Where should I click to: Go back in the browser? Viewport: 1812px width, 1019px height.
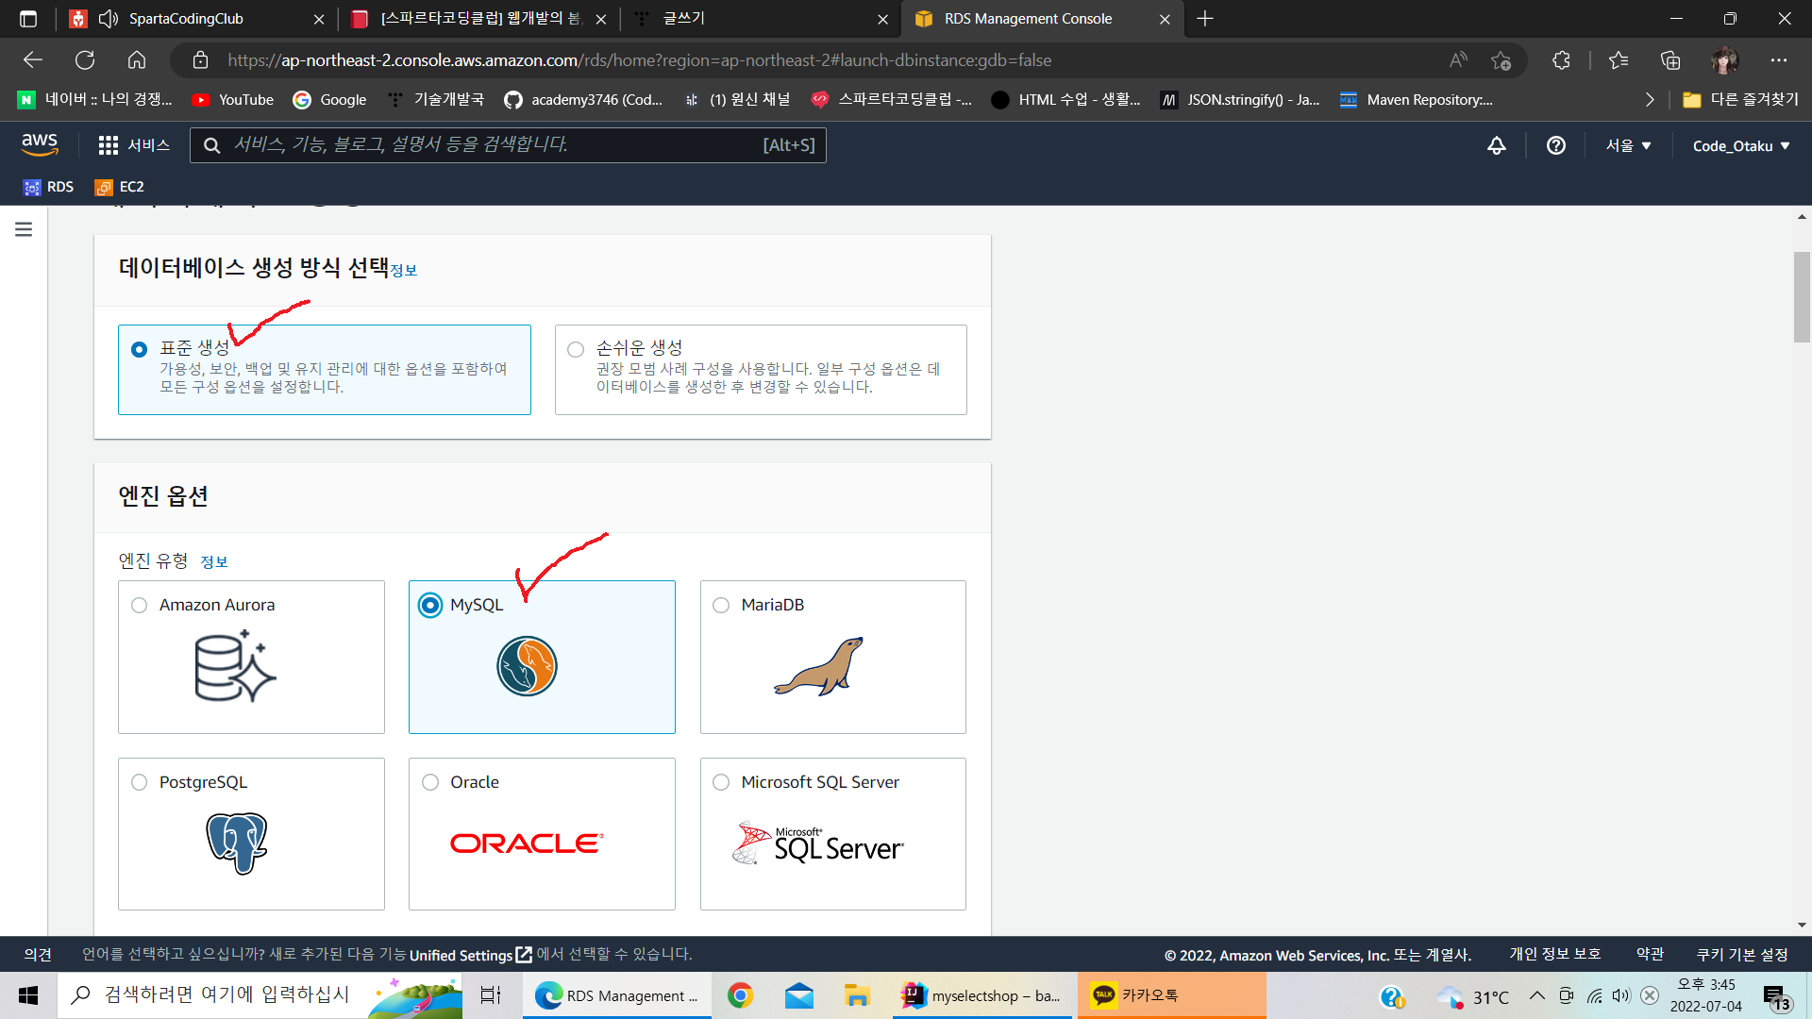(x=33, y=60)
